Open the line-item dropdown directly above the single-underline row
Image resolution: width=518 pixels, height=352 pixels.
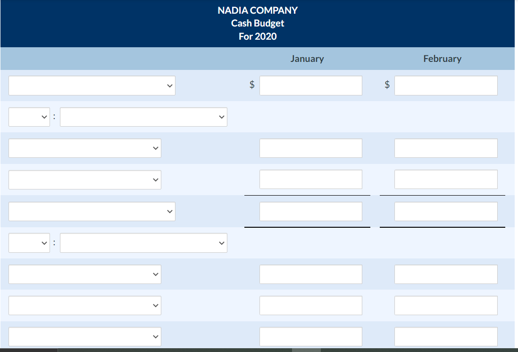click(x=85, y=180)
